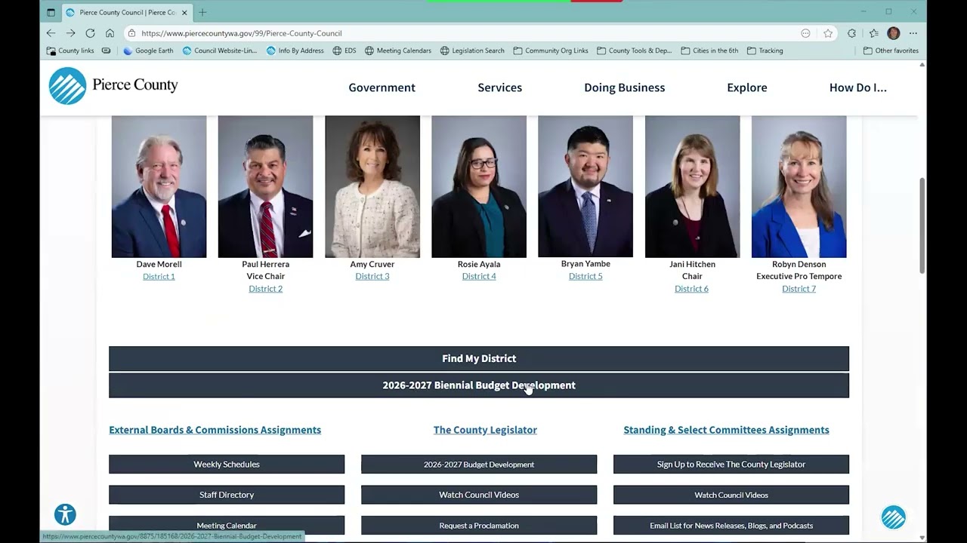Expand the Cities in the 6th folder
Viewport: 967px width, 543px height.
pos(709,51)
